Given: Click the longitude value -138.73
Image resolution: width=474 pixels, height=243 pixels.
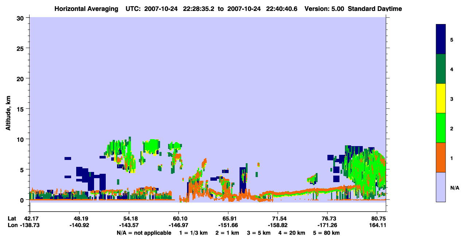Looking at the screenshot, I should [30, 225].
